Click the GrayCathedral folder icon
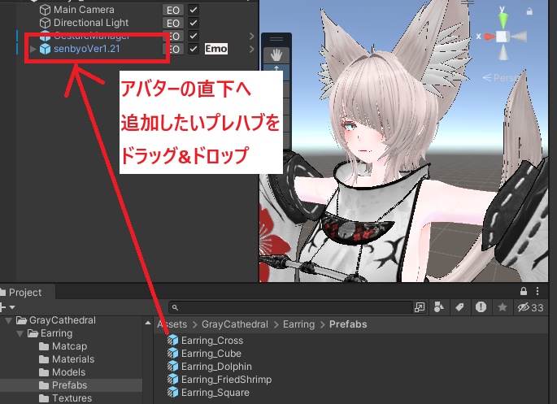 coord(22,320)
